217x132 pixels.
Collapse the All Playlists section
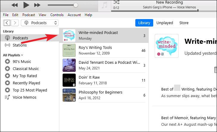13,55
